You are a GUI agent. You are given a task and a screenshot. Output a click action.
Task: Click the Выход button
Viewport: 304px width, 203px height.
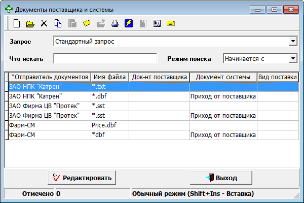[x=221, y=178]
